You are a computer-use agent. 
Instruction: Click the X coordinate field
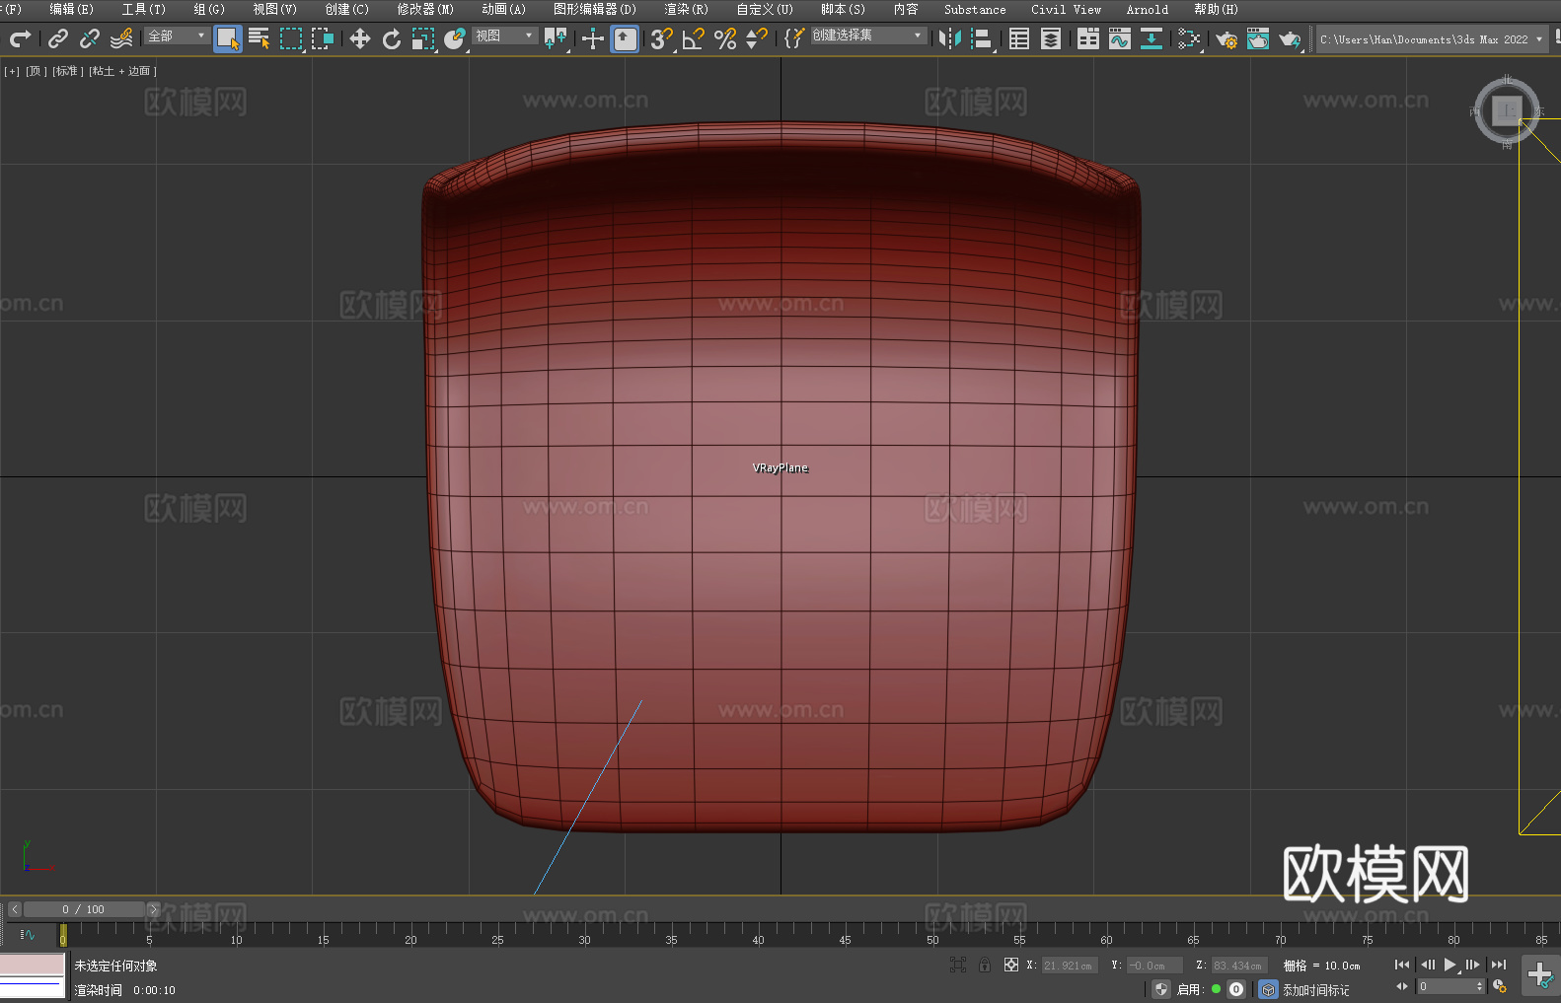coord(1070,966)
